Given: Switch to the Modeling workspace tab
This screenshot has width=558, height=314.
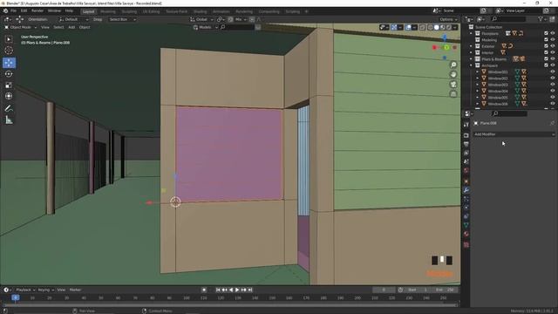Looking at the screenshot, I should [x=108, y=11].
